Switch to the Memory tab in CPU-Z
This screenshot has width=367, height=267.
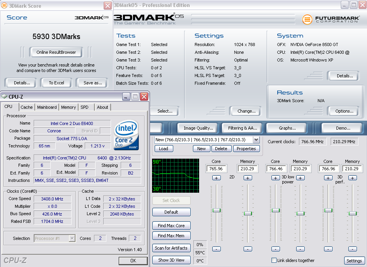click(x=68, y=107)
